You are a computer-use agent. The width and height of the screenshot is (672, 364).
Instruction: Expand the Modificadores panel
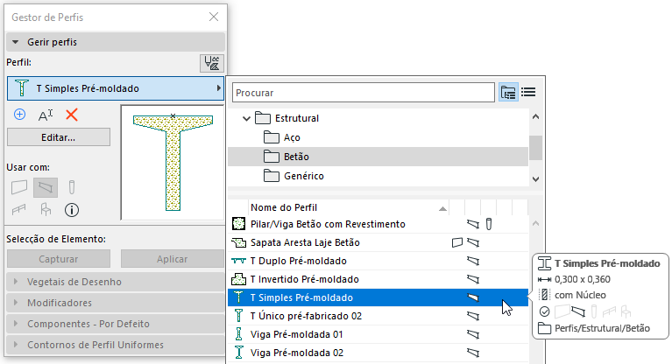pyautogui.click(x=116, y=303)
